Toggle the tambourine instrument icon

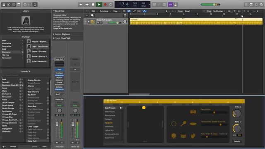(x=173, y=124)
